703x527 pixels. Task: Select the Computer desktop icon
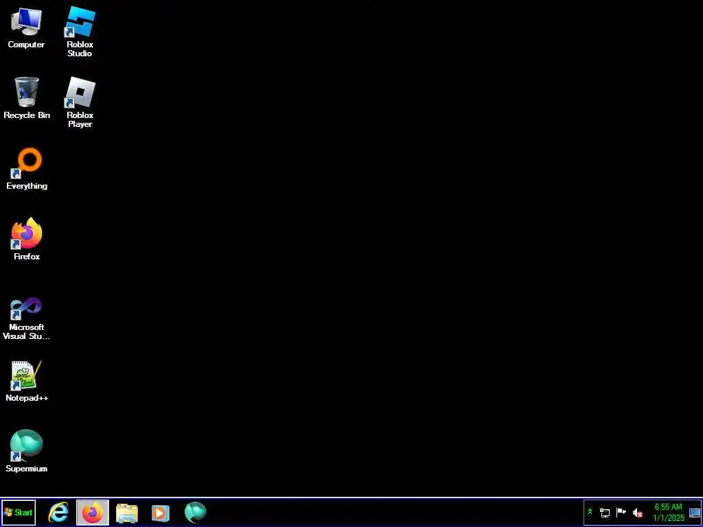(x=27, y=27)
